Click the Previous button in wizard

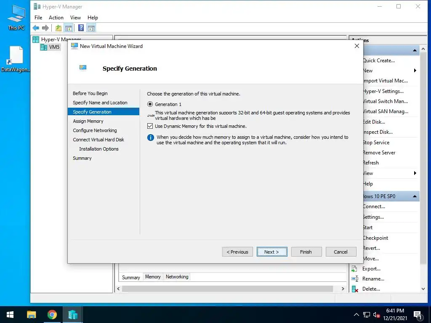point(237,252)
